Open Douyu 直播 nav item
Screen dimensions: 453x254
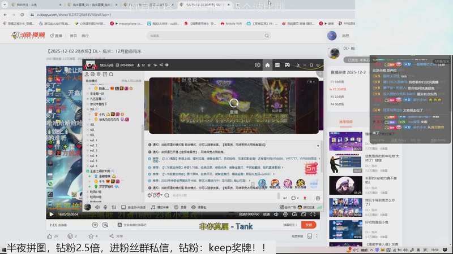click(56, 36)
